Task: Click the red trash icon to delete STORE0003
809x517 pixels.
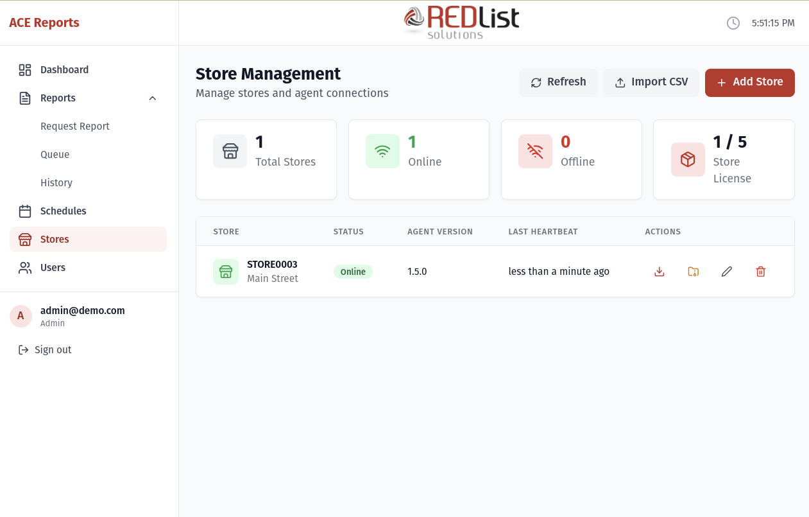Action: pos(760,271)
